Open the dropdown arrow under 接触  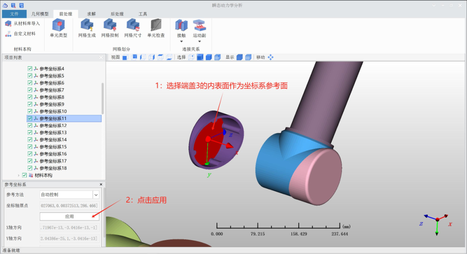coord(181,42)
